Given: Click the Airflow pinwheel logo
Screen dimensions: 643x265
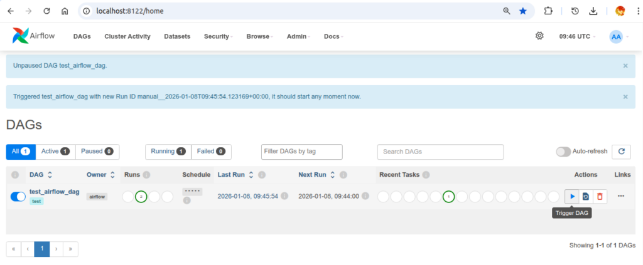Looking at the screenshot, I should click(x=20, y=36).
